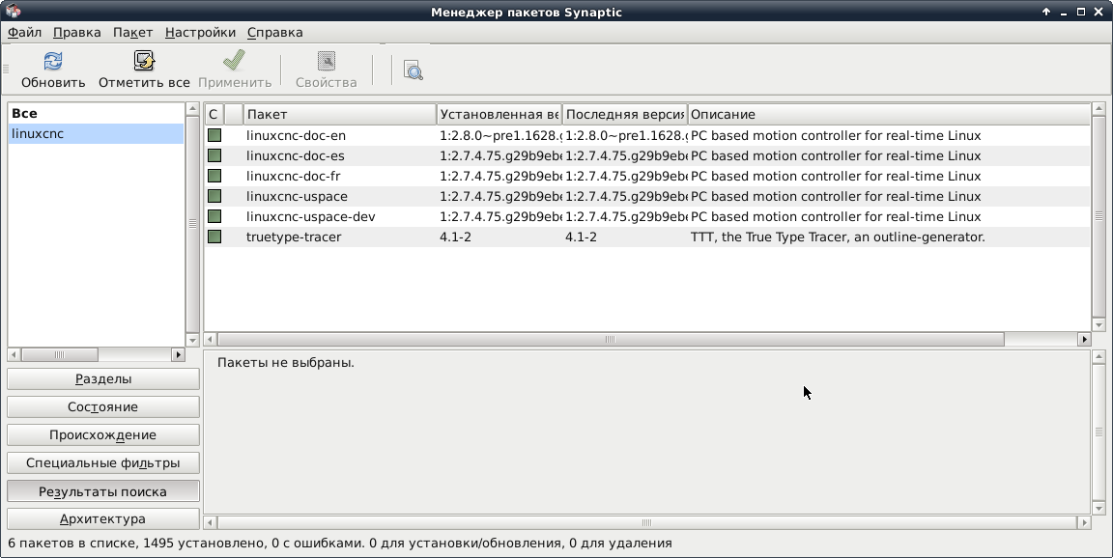Sort by the Установленная версия column header

tap(499, 114)
